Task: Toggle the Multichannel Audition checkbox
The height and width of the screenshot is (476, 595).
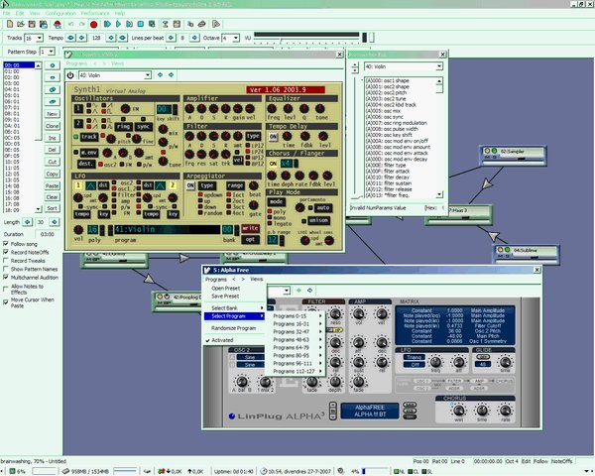Action: click(x=6, y=277)
